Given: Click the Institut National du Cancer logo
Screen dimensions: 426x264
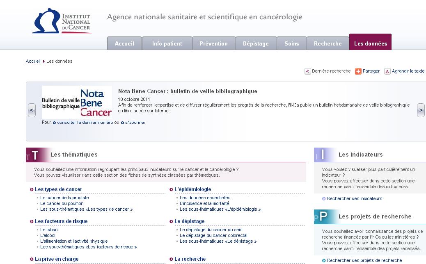Looking at the screenshot, I should click(x=62, y=21).
